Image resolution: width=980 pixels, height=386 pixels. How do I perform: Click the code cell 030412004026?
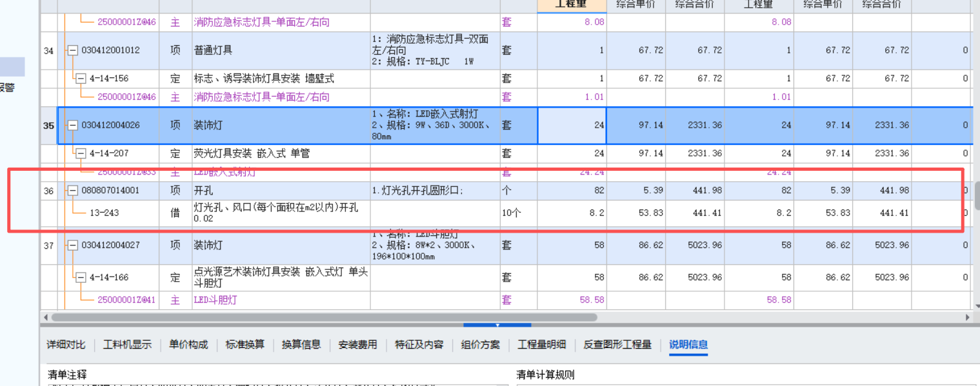coord(110,126)
